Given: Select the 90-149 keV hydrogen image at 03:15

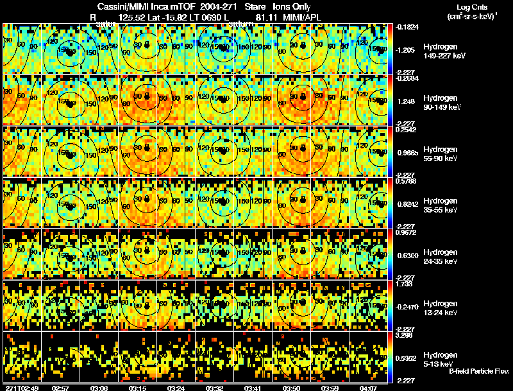Looking at the screenshot, I should pyautogui.click(x=137, y=100).
